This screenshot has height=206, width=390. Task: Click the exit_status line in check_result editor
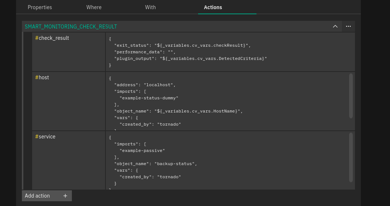click(x=182, y=45)
